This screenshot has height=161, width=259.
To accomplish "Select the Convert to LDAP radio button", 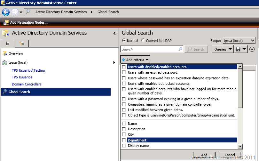I will pyautogui.click(x=143, y=41).
